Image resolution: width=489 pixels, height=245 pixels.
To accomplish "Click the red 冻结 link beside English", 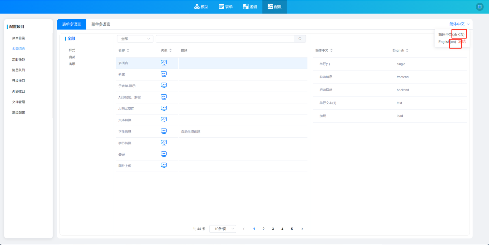I will [462, 42].
